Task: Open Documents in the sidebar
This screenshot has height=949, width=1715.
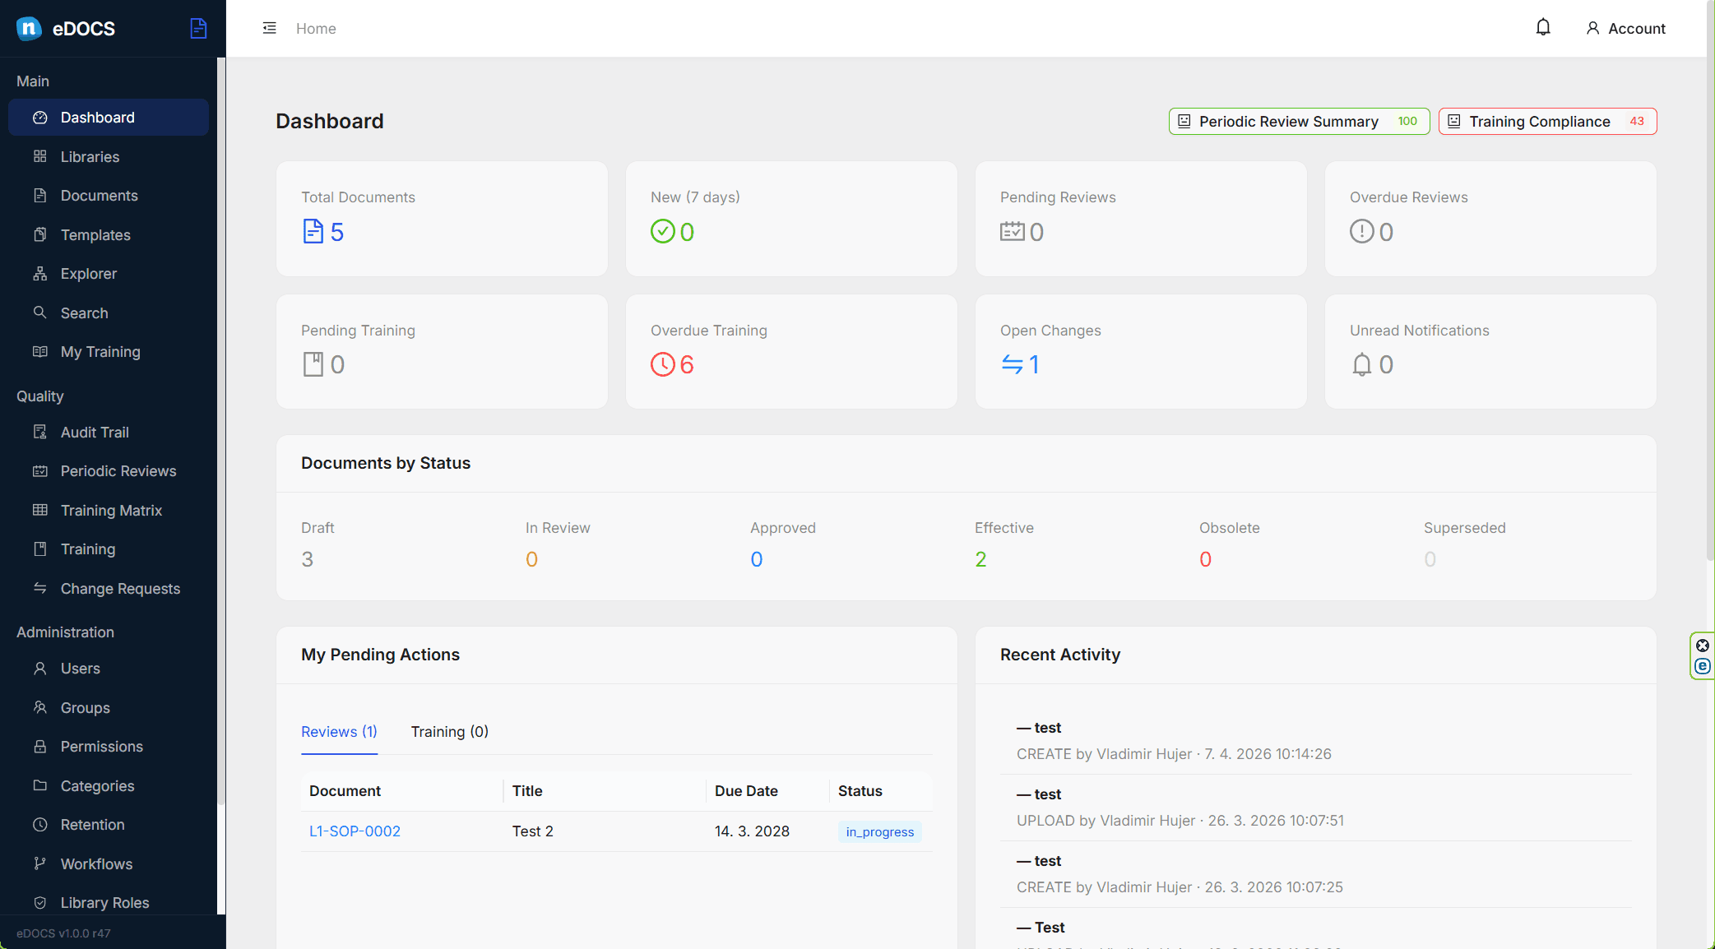Action: coord(109,196)
